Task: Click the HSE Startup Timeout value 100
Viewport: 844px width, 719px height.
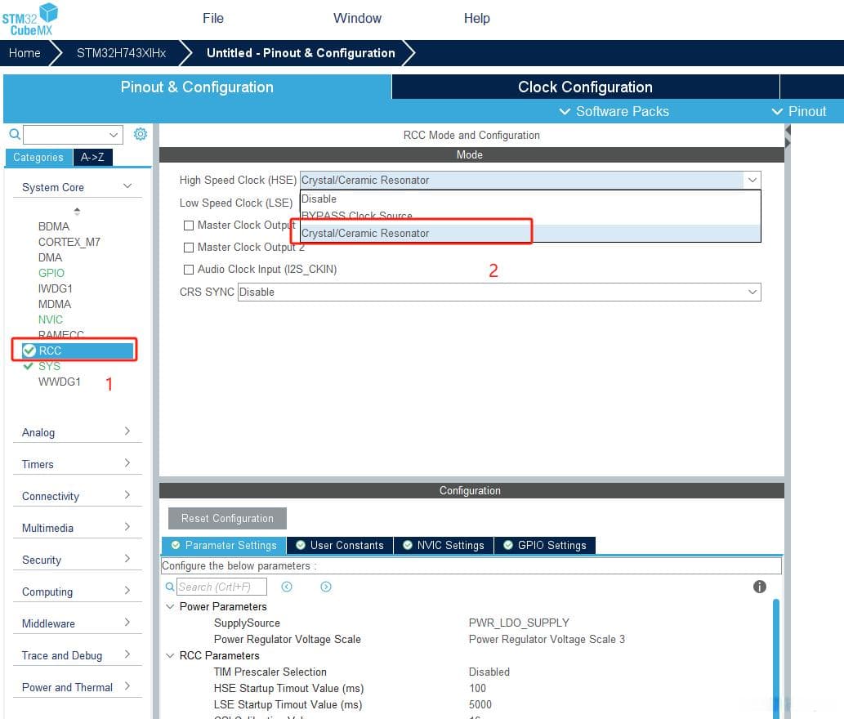Action: [477, 688]
